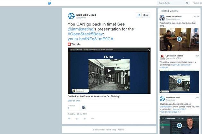
Task: Open Blue Box Cloud name in related videos
Action: tap(173, 98)
